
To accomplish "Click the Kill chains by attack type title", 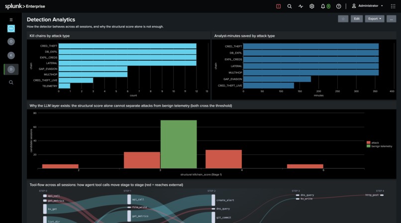I will click(50, 36).
